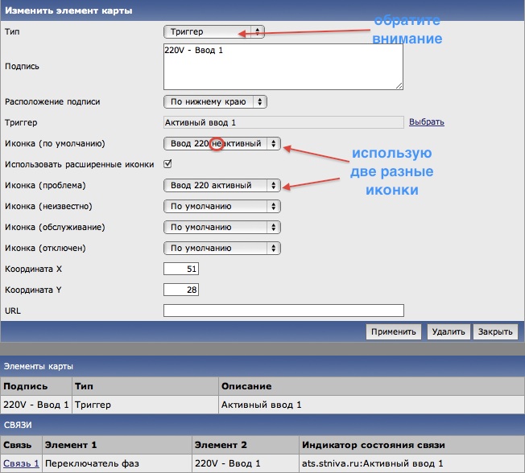Open the Иконка (проблема) dropdown
Screen dimensions: 525x473
(221, 185)
